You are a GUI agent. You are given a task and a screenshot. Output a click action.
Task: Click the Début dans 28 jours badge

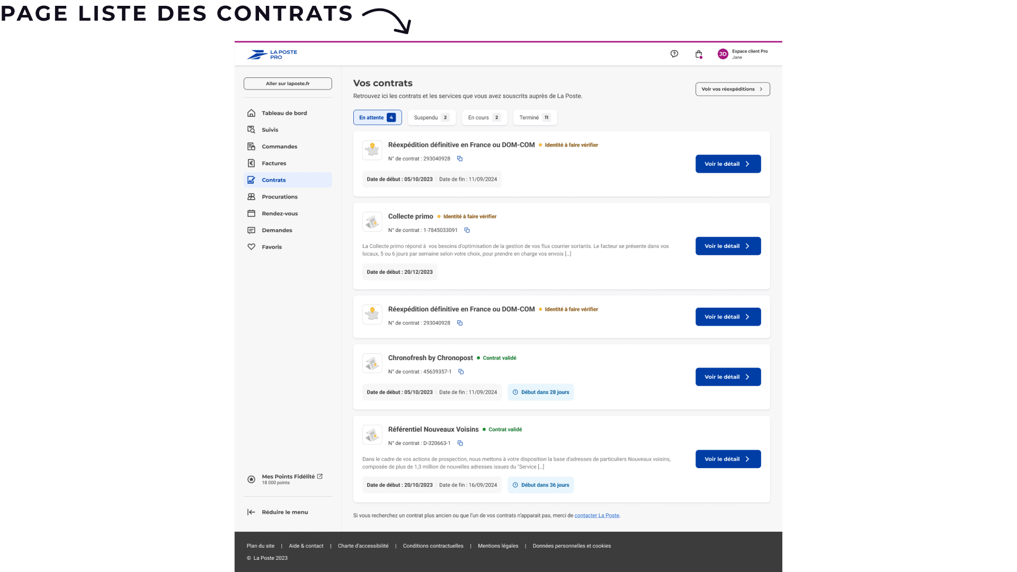541,392
